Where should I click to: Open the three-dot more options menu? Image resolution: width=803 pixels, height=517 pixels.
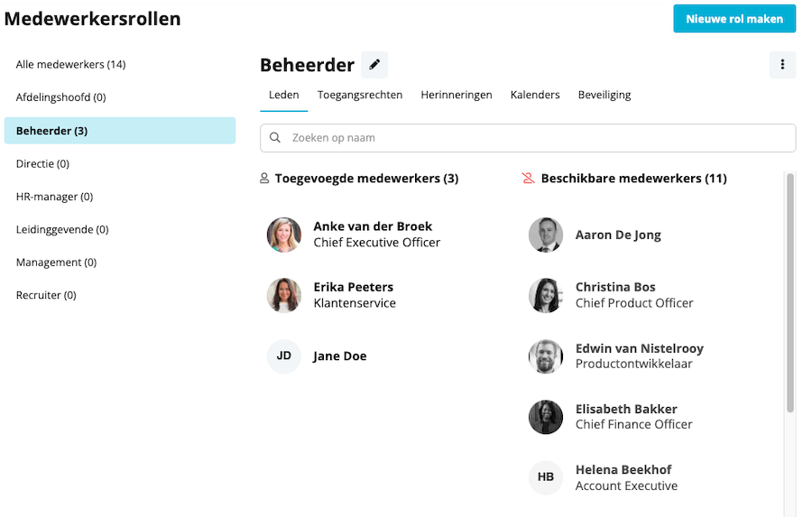(781, 65)
